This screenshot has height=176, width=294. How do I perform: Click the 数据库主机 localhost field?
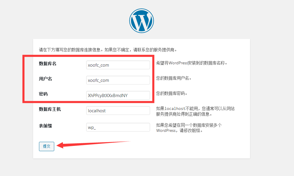click(x=118, y=111)
